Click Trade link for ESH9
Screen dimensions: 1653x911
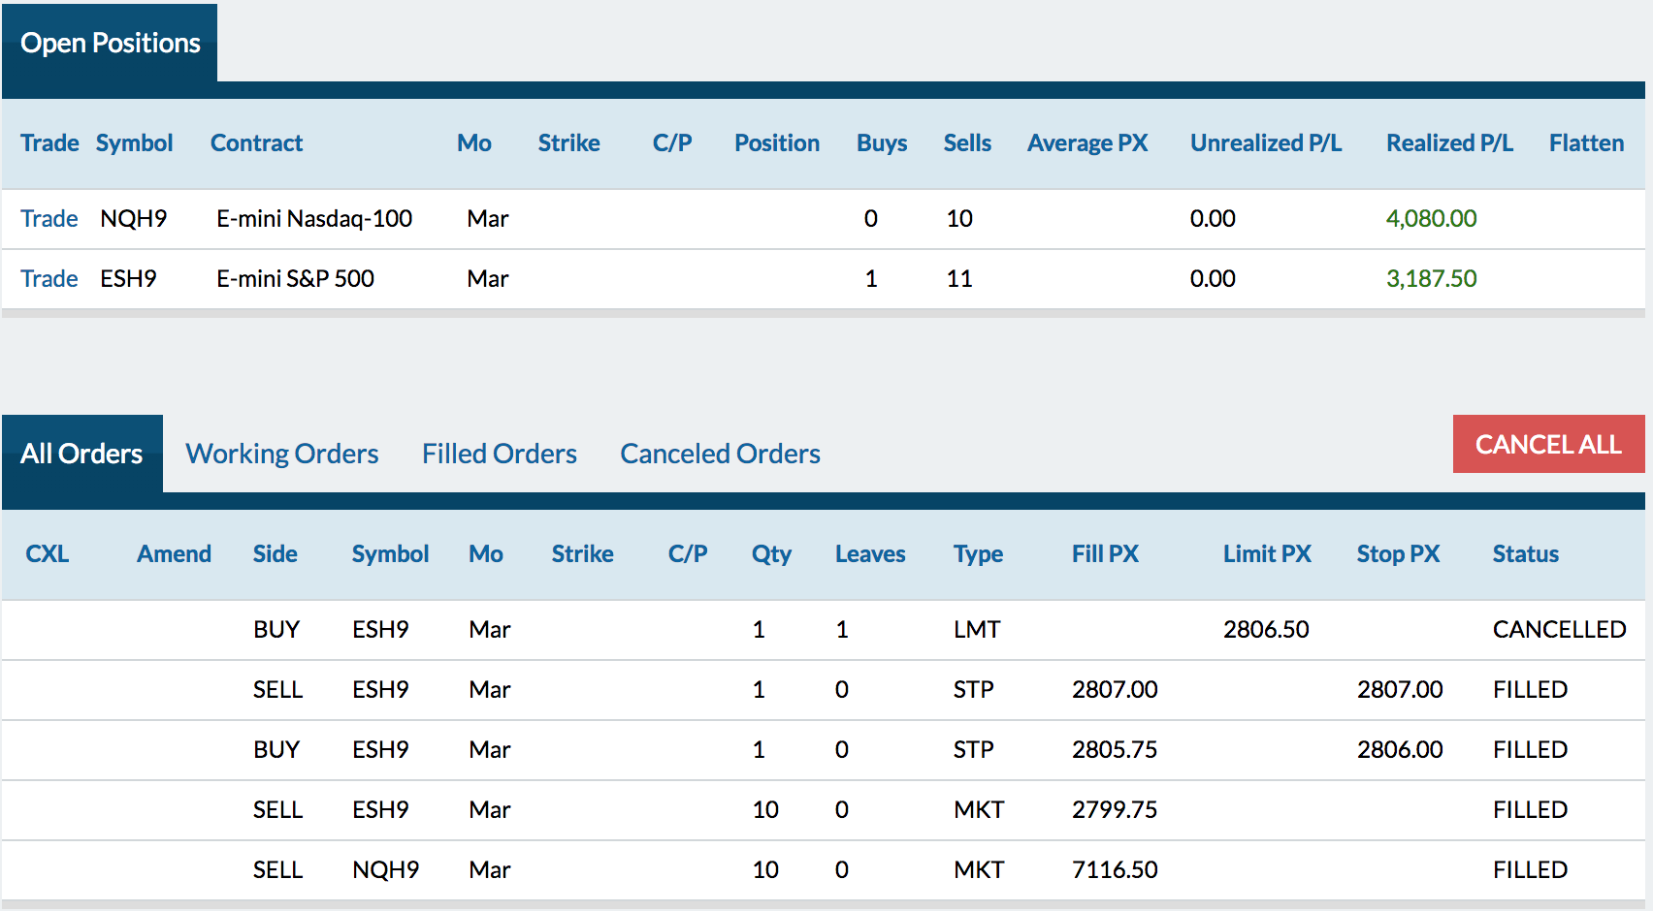pyautogui.click(x=49, y=278)
